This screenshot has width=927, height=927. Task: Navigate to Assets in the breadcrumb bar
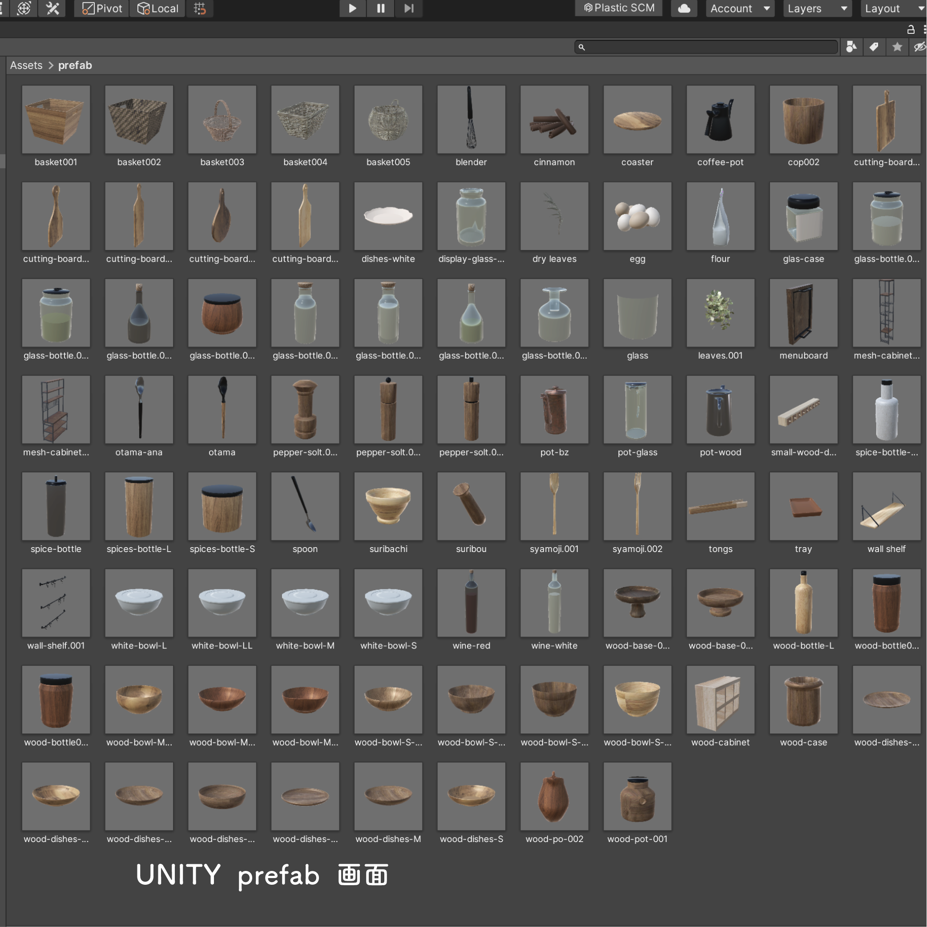point(26,65)
